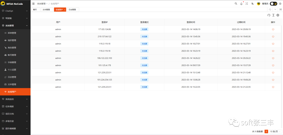The width and height of the screenshot is (283, 135).
Task: Click the MFish NoCode logo
Action: [12, 4]
